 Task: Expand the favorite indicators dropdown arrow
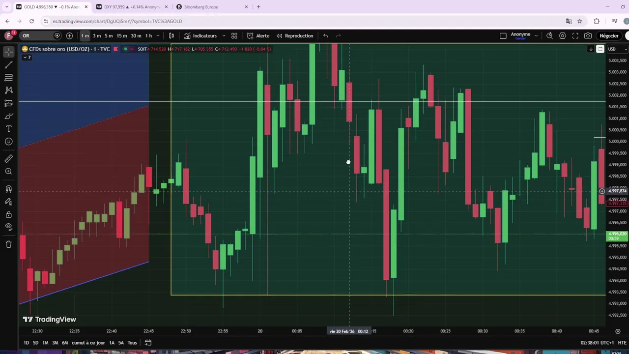click(x=224, y=35)
